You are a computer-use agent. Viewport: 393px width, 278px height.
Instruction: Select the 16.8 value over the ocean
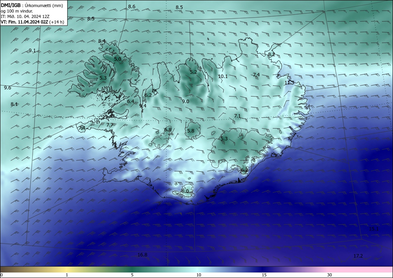click(x=142, y=255)
